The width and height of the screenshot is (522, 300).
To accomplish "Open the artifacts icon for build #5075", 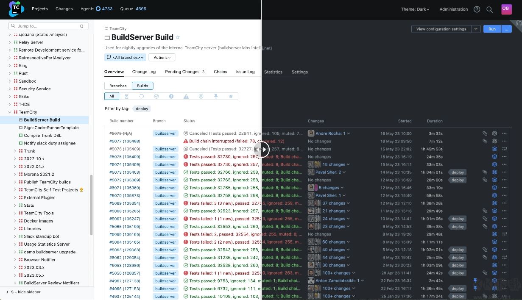I will pos(494,157).
